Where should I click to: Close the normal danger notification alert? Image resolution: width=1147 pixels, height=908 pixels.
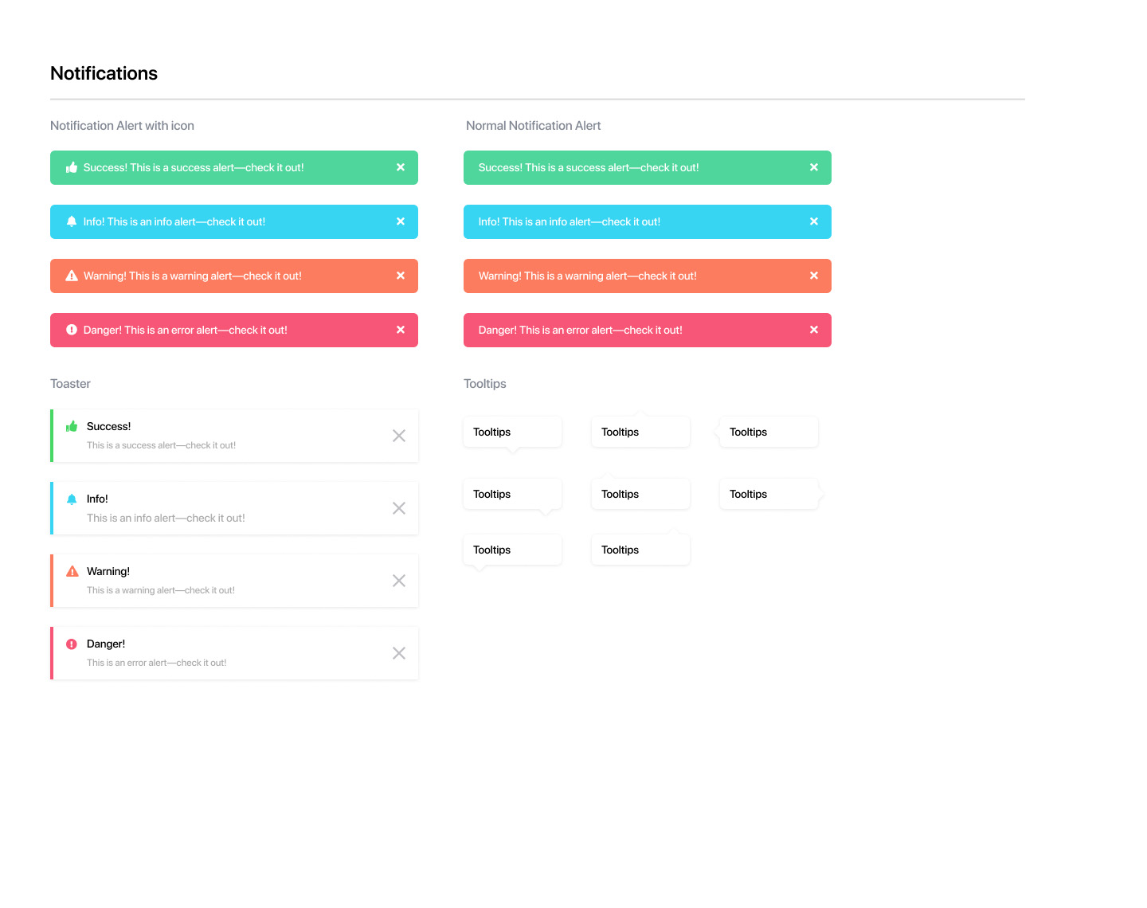[x=814, y=330]
